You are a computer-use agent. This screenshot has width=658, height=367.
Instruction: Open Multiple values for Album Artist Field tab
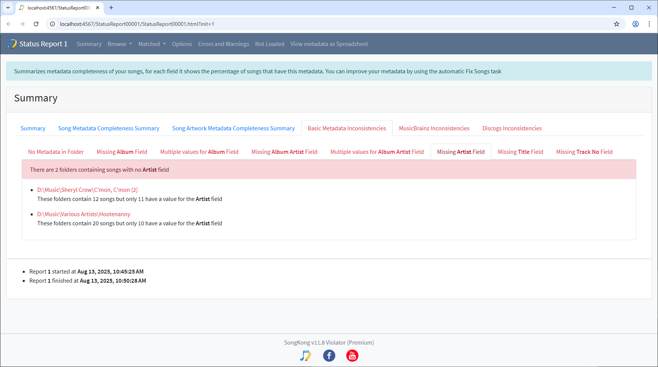377,152
